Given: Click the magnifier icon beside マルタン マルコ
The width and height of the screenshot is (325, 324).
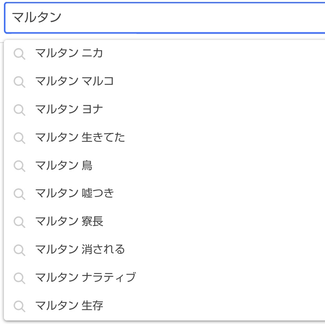Looking at the screenshot, I should point(20,82).
